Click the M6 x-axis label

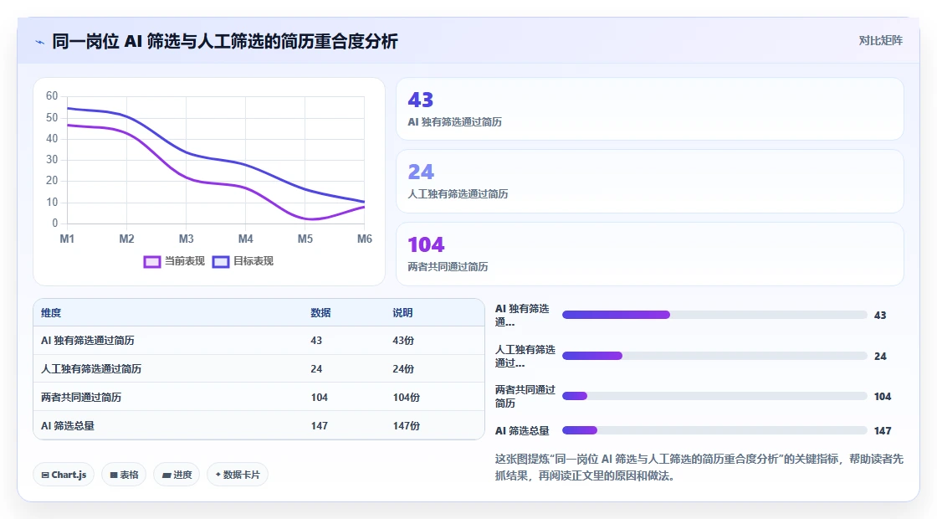365,239
